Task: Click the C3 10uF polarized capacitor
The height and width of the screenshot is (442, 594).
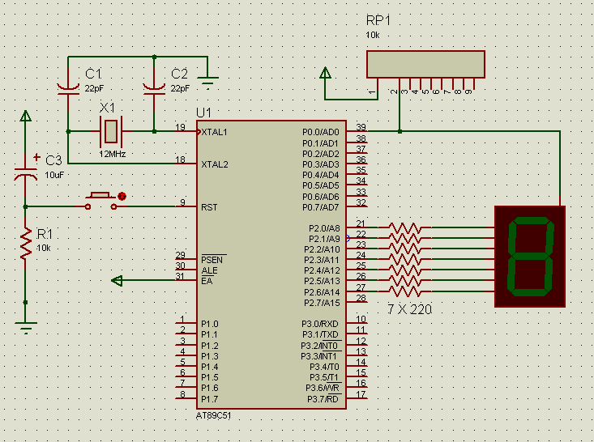Action: click(x=26, y=171)
